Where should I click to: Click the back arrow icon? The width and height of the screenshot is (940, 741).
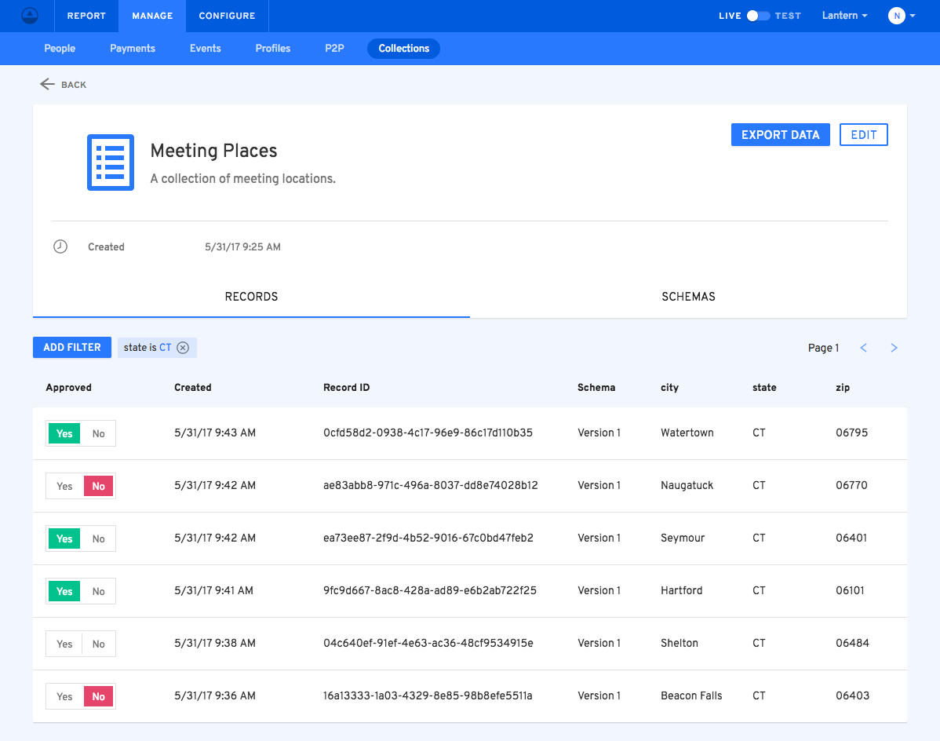(x=48, y=84)
